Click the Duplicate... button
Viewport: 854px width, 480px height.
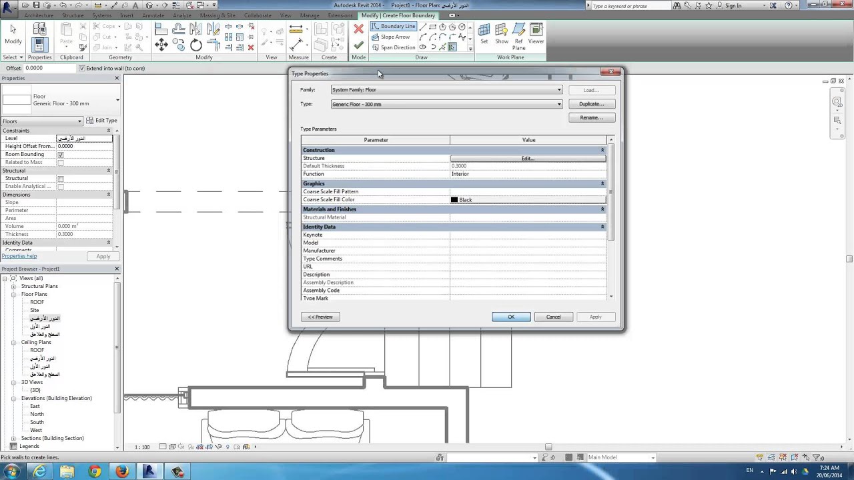(591, 104)
